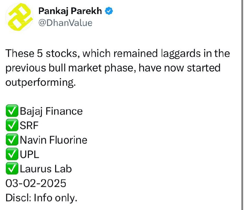
Task: Click the tweet's first line about laggards
Action: (x=118, y=54)
